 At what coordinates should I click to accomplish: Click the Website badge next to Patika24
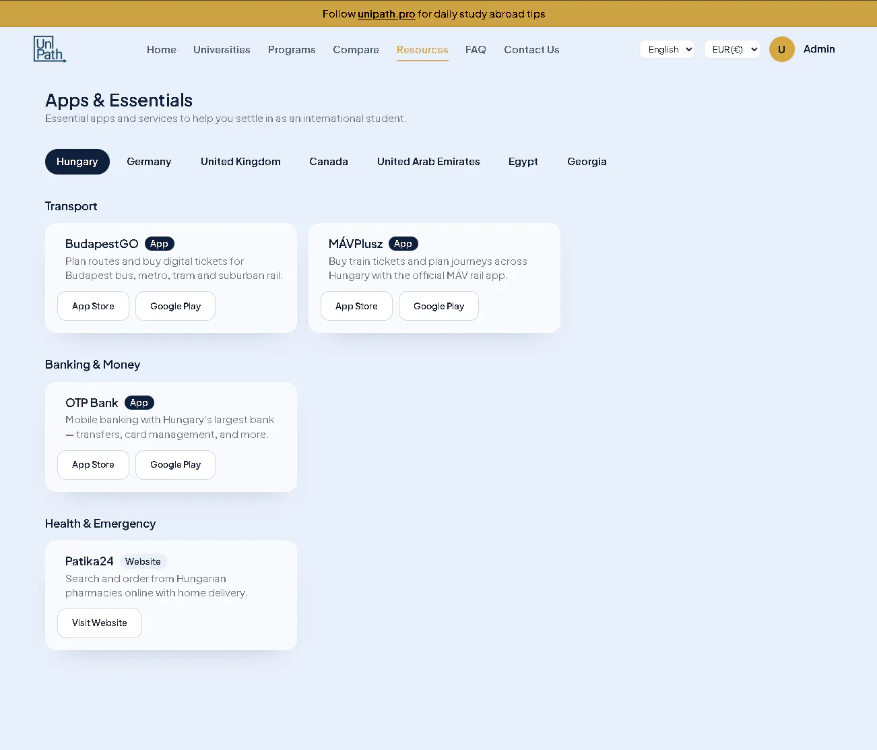tap(143, 561)
